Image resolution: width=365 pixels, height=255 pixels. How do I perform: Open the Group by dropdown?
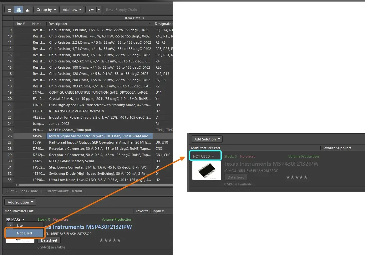(46, 10)
